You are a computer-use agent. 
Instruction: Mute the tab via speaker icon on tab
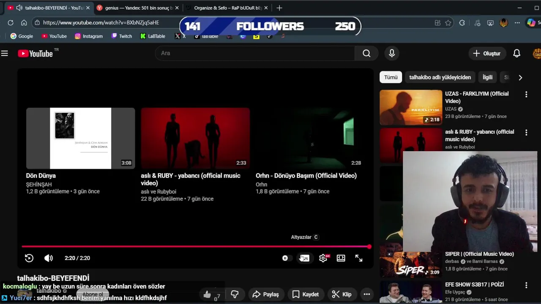coord(19,8)
